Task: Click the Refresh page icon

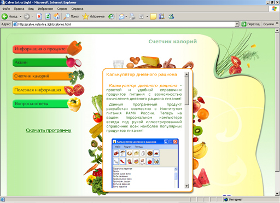Action: 48,16
